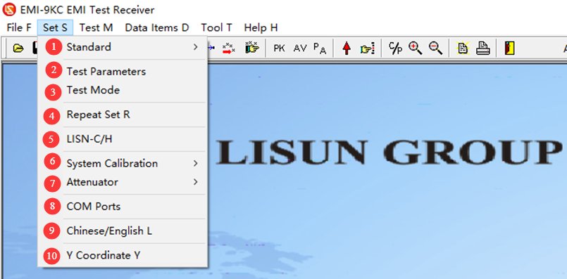Image resolution: width=567 pixels, height=279 pixels.
Task: Click the zoom in magnifier icon
Action: coord(415,48)
